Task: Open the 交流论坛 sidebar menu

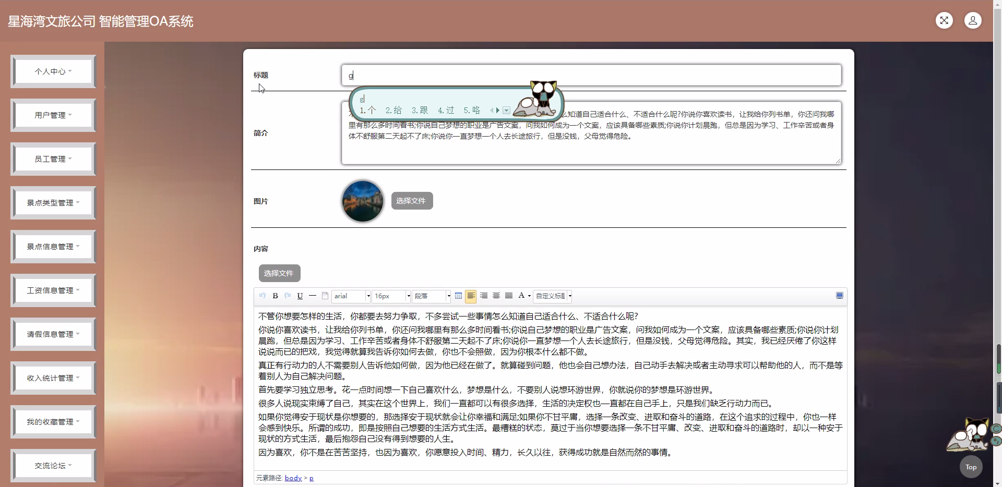Action: [52, 466]
